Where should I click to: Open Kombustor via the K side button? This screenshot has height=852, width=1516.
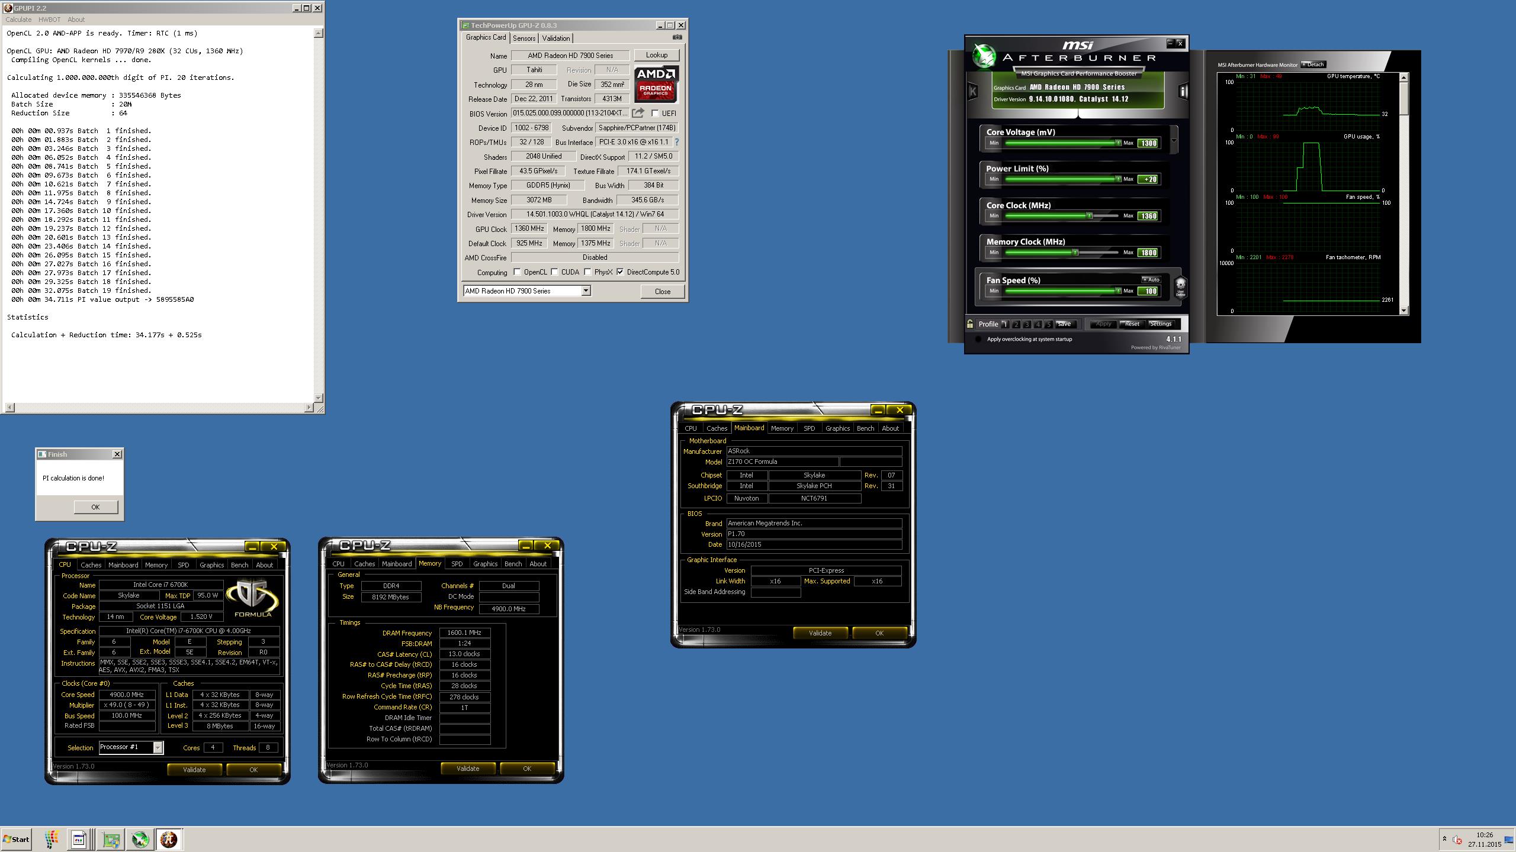[x=972, y=91]
